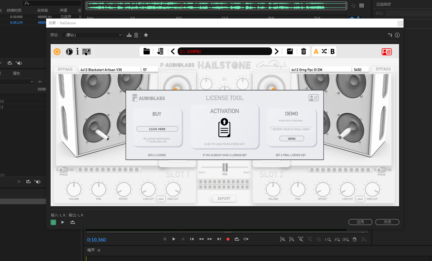Open the Hailstone info panel via the i icon
432x261 pixels.
tap(78, 51)
